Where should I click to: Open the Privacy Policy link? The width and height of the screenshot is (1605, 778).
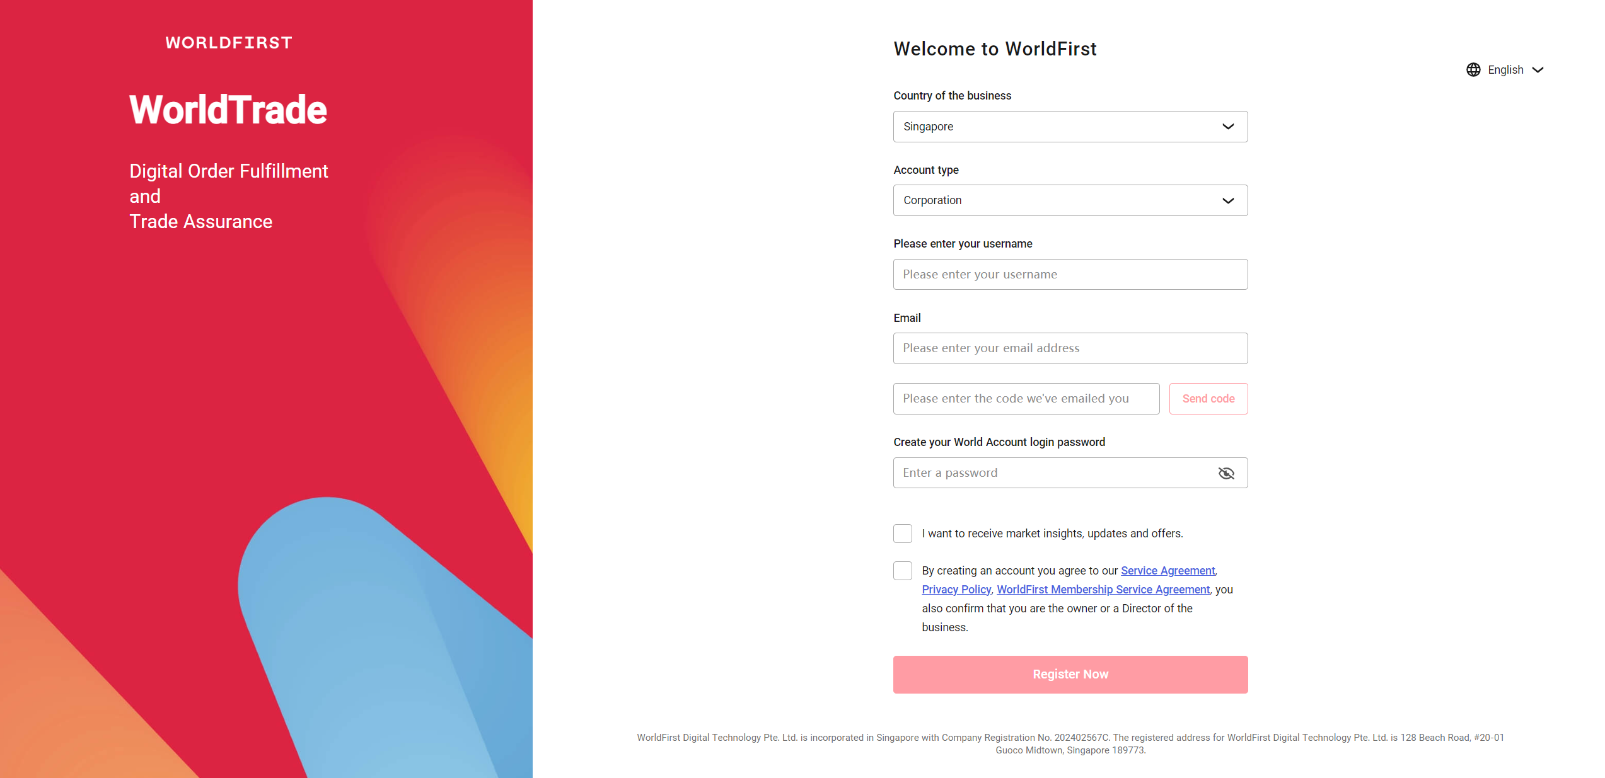pyautogui.click(x=956, y=589)
